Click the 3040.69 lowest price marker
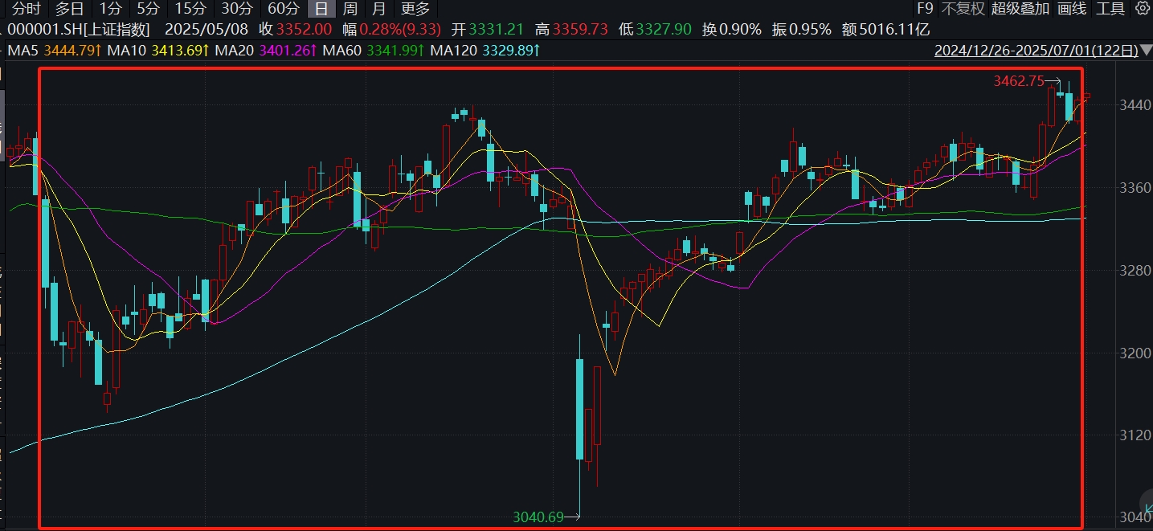Screen dimensions: 1153x531 (x=538, y=517)
